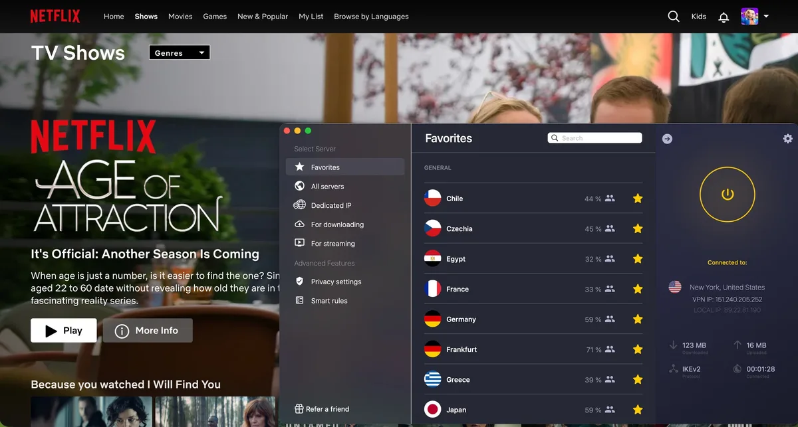
Task: Collapse server list with arrow button
Action: 667,139
